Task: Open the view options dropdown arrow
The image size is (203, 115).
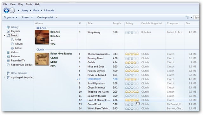Action: [192, 17]
